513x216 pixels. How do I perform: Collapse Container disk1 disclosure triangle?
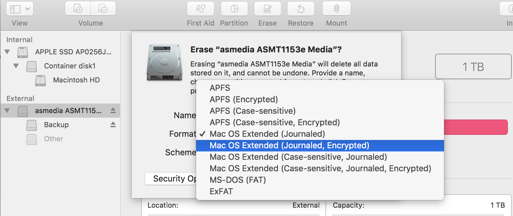(x=16, y=66)
